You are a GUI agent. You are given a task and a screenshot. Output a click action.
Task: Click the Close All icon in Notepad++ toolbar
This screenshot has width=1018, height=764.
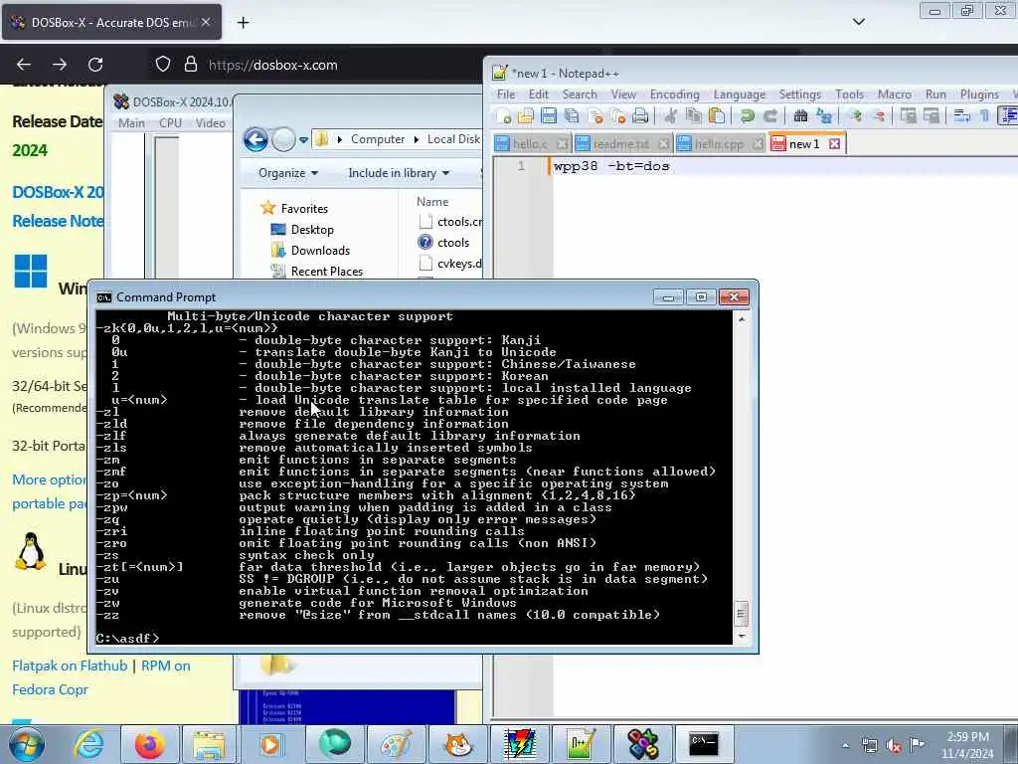[x=618, y=116]
